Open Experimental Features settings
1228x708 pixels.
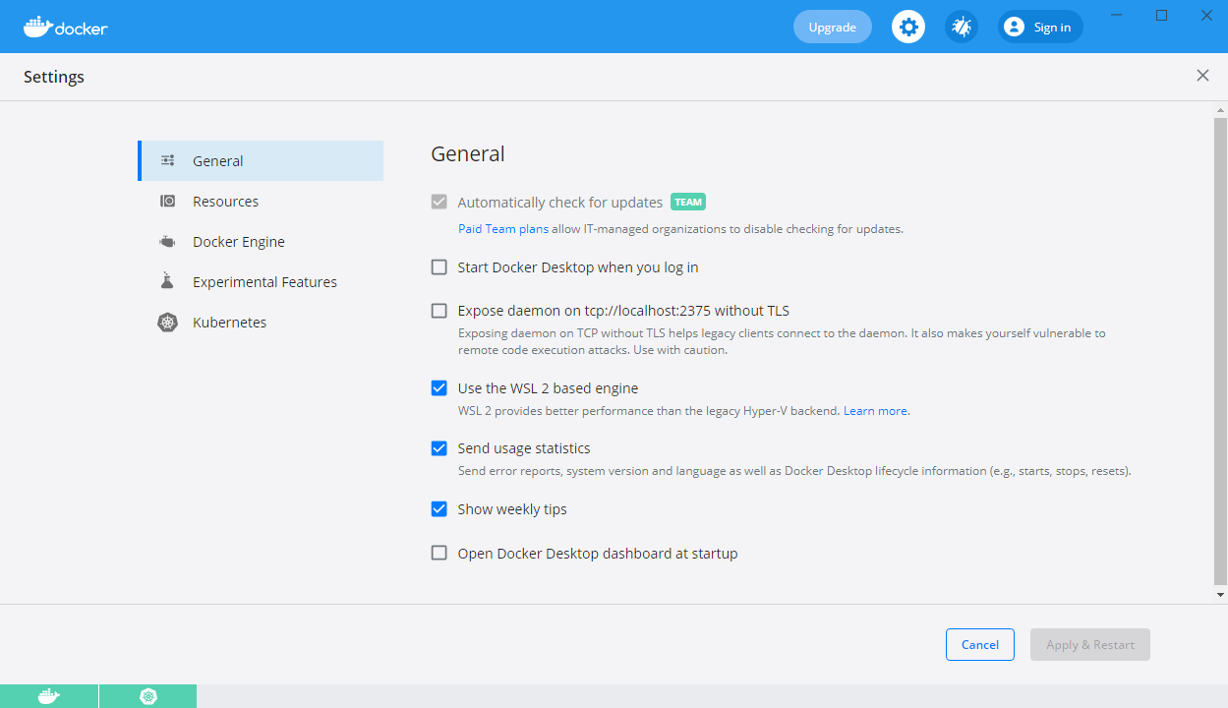pyautogui.click(x=263, y=281)
